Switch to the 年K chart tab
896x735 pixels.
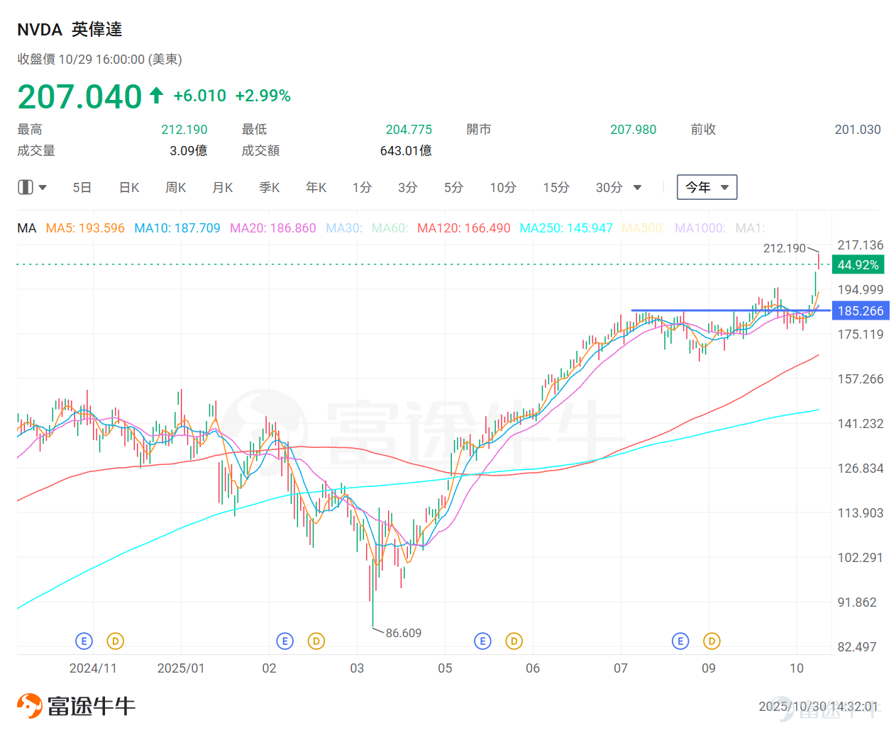point(316,188)
